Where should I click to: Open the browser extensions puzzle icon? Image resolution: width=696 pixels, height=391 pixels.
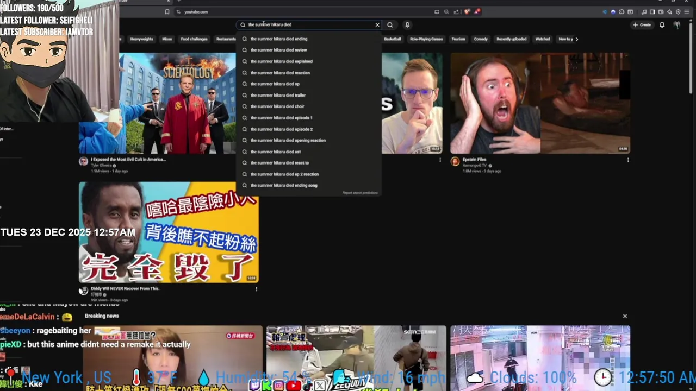[622, 12]
